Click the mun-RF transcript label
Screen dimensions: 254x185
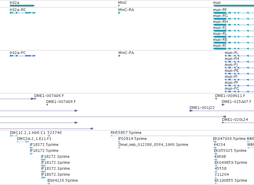[x=220, y=10]
